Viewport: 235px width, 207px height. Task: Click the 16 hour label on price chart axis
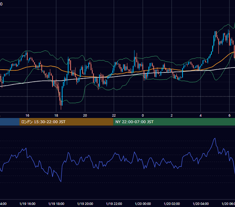[x=27, y=116]
